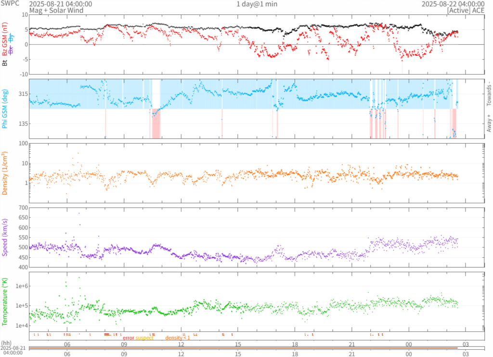Viewport: 493px width, 357px height.
Task: Click the Speed (km/s) axis label
Action: 5,237
